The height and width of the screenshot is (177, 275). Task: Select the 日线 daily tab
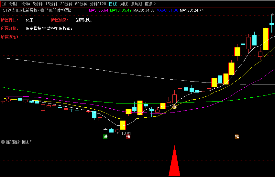[113, 4]
